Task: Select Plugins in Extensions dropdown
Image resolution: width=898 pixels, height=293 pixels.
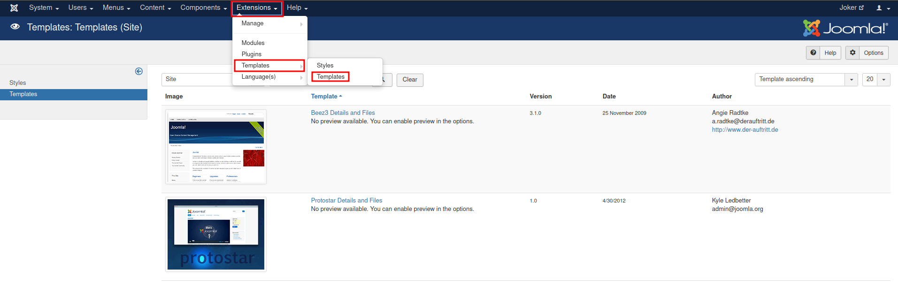Action: [270, 54]
